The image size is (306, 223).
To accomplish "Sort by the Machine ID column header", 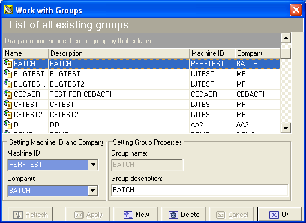I will [x=212, y=53].
